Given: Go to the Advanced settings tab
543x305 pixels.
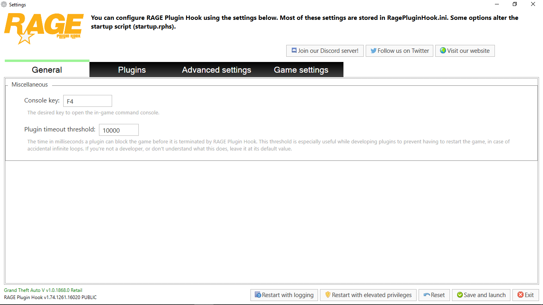Looking at the screenshot, I should tap(217, 69).
